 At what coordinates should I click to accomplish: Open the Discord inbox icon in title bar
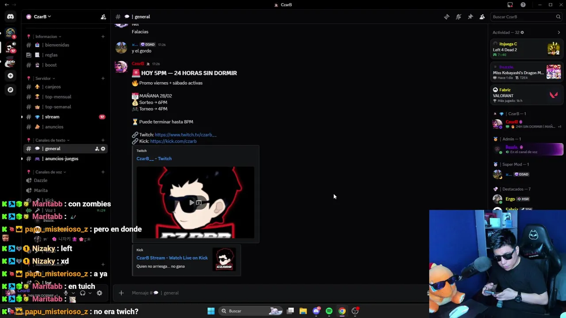[x=510, y=5]
